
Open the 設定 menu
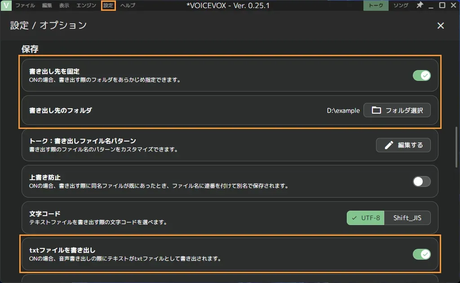tap(108, 5)
